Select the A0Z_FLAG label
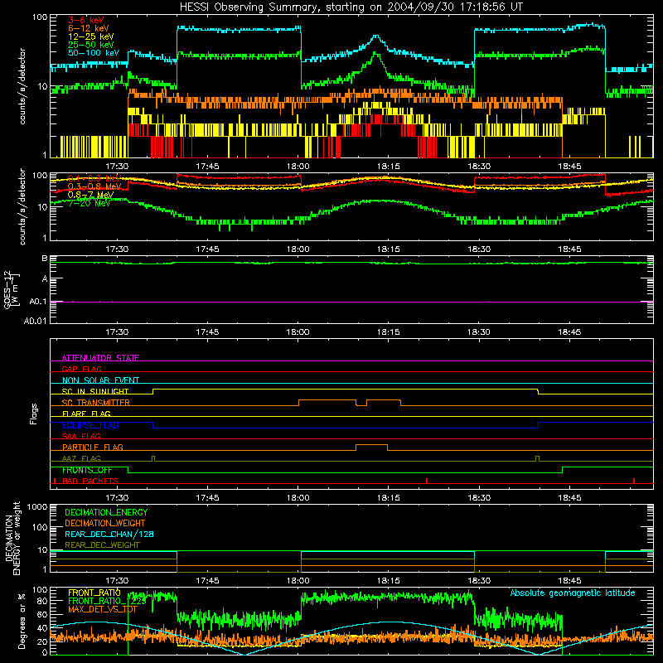663x663 pixels. (x=81, y=458)
